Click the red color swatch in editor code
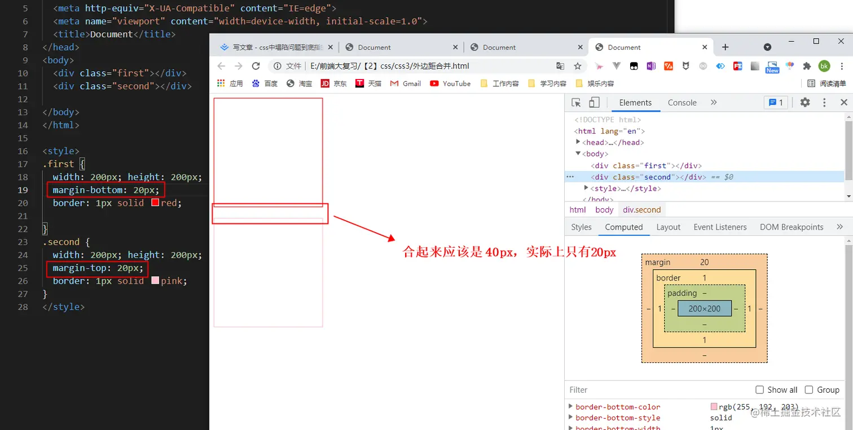Image resolution: width=853 pixels, height=430 pixels. [155, 203]
